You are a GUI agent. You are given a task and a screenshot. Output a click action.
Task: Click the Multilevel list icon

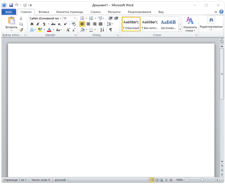100,18
